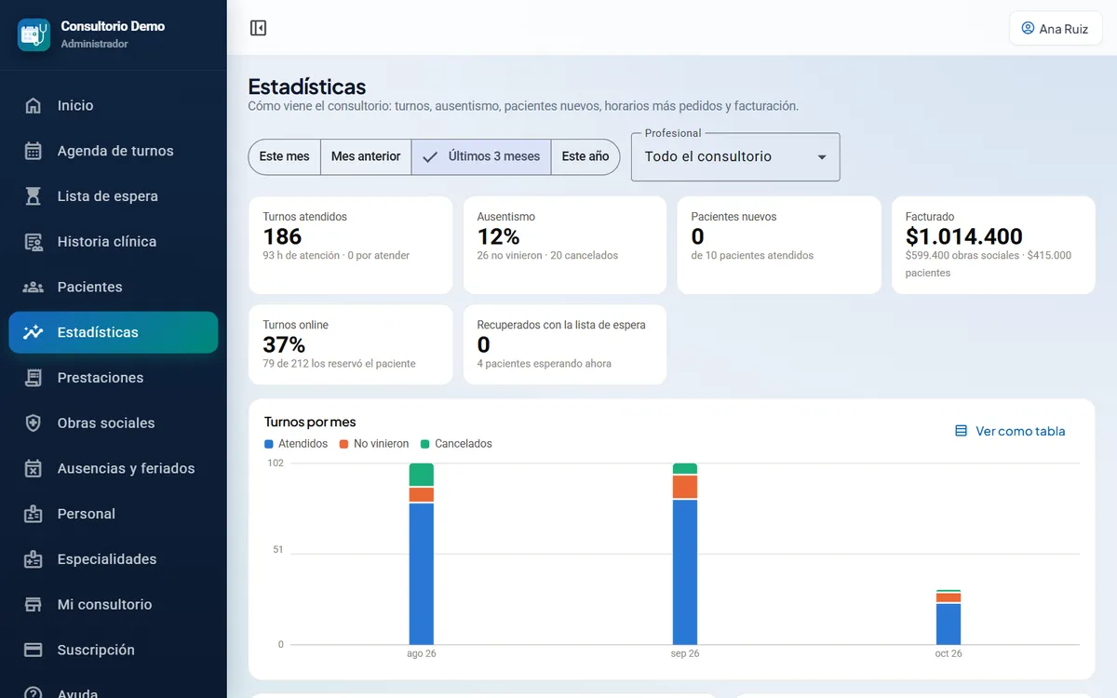Screen dimensions: 1117x698
Task: Click the Especialidades icon
Action: coord(34,559)
